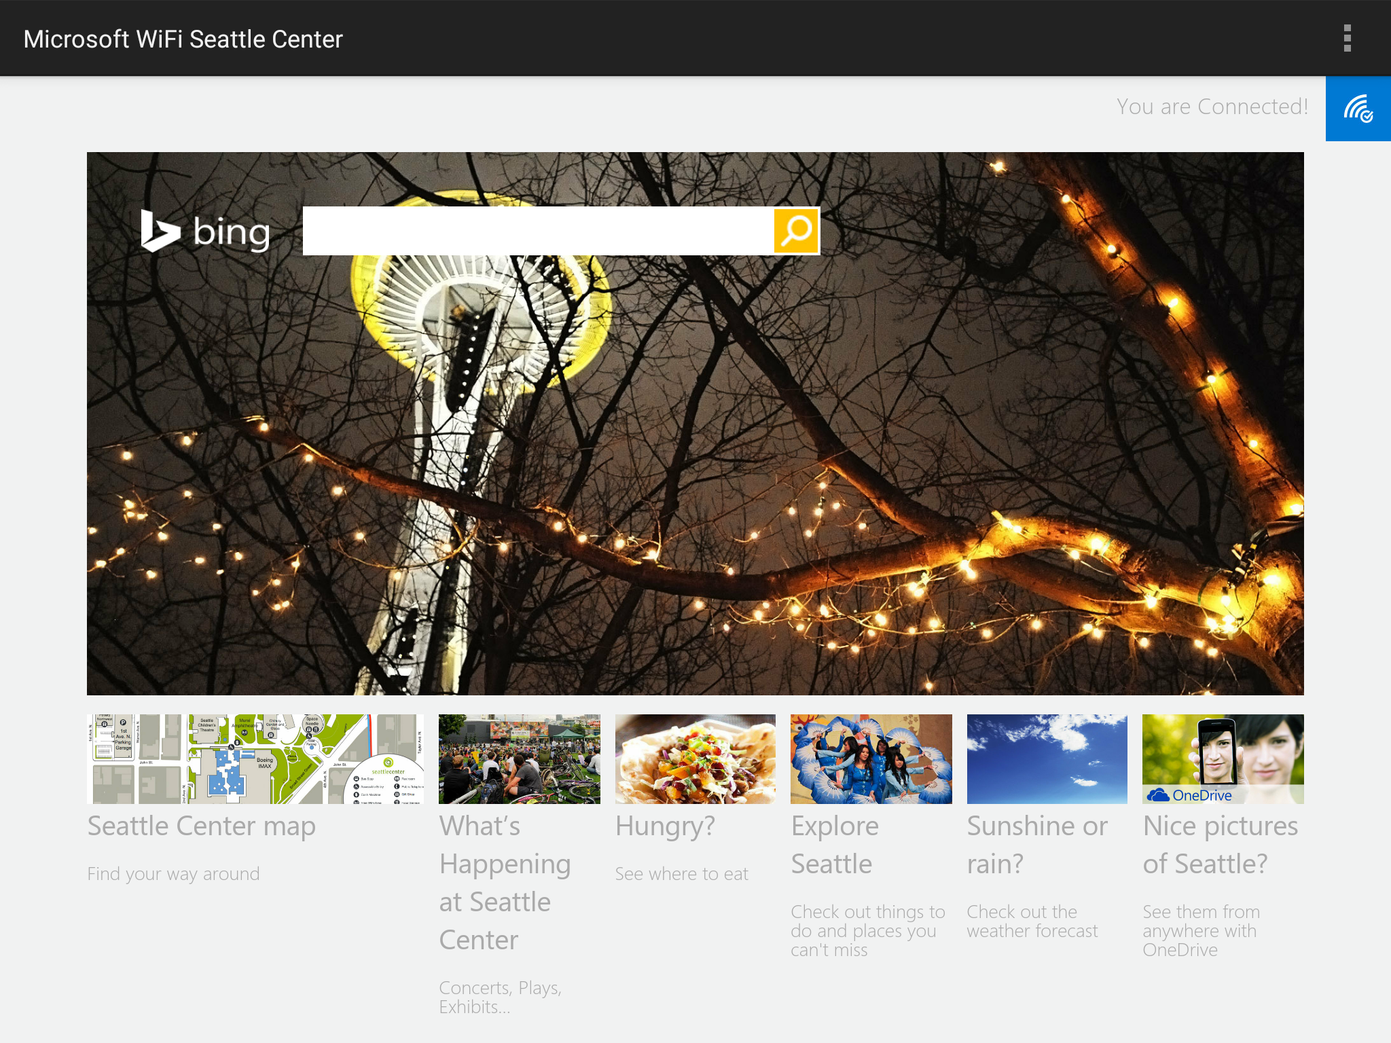This screenshot has height=1043, width=1391.
Task: Click the Bing logo
Action: pos(205,232)
